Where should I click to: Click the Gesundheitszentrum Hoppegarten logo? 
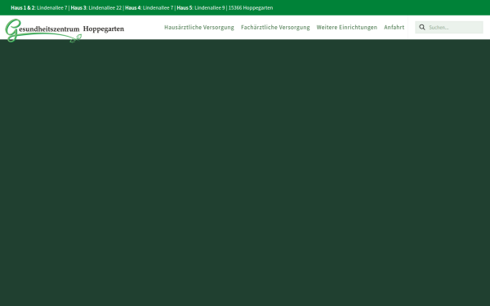coord(65,31)
